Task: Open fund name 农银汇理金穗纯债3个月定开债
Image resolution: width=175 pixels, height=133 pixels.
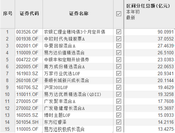Action: coord(74,32)
